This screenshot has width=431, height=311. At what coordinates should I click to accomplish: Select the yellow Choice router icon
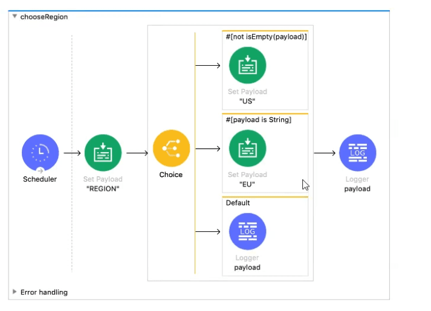(x=171, y=149)
